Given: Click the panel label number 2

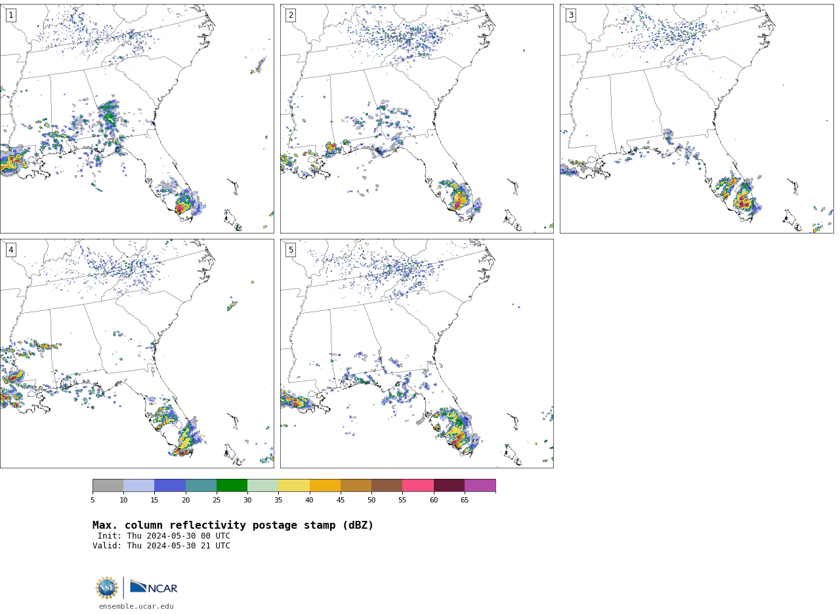Looking at the screenshot, I should click(x=291, y=15).
